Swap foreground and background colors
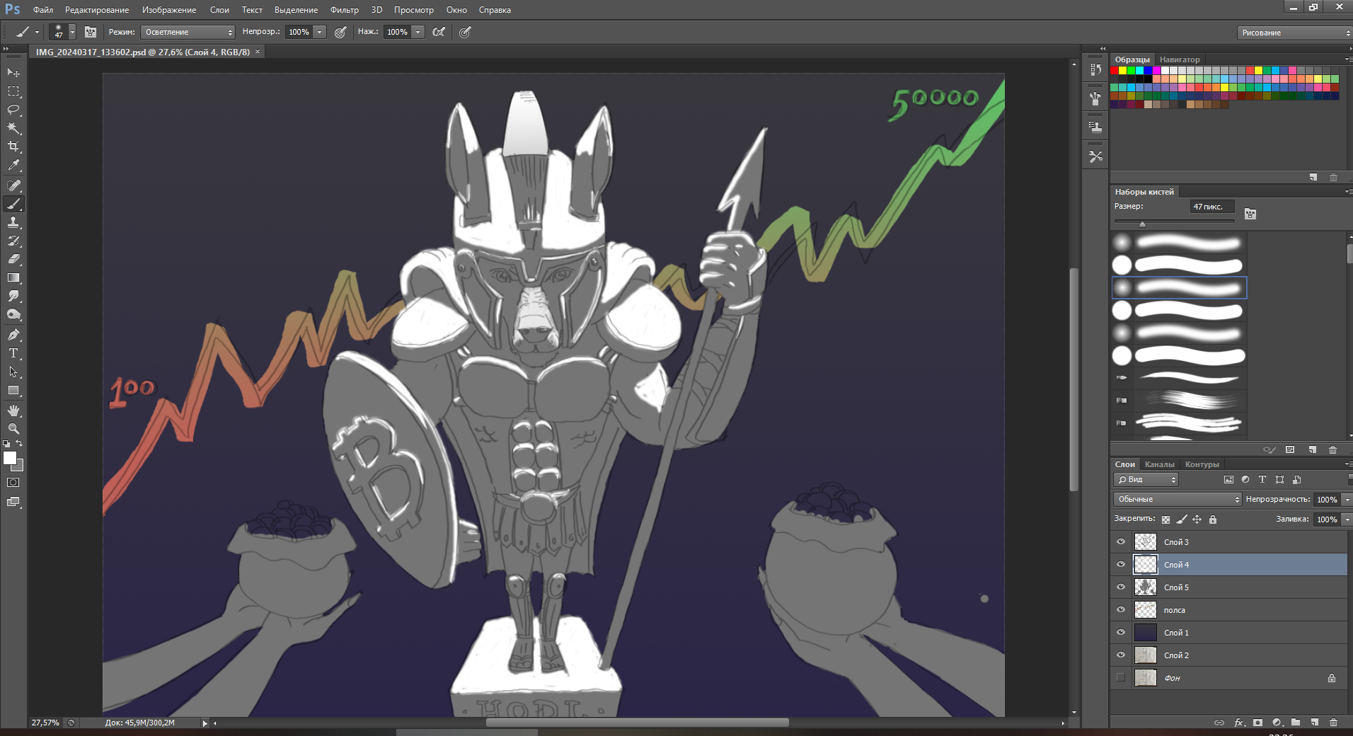 19,444
